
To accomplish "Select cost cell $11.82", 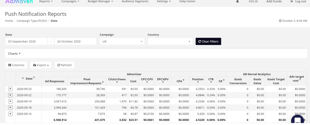I will [133, 101].
